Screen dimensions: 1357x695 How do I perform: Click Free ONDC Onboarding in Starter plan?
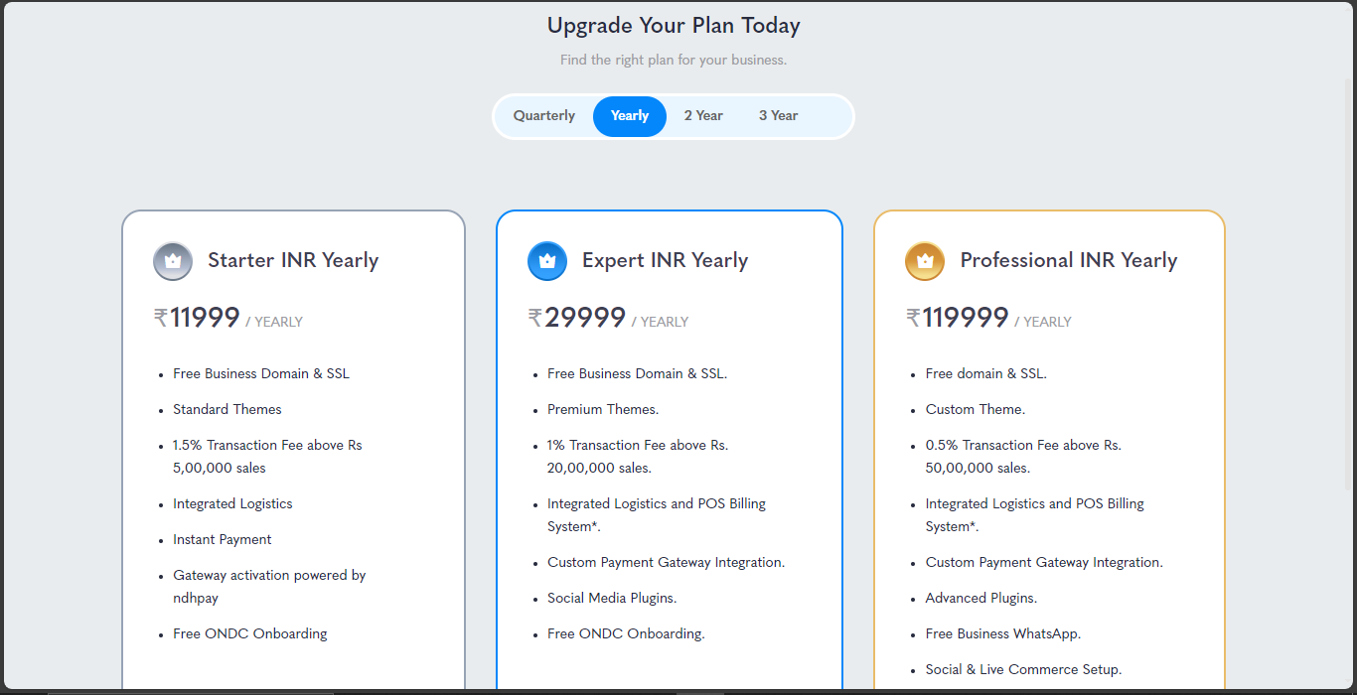click(x=250, y=634)
